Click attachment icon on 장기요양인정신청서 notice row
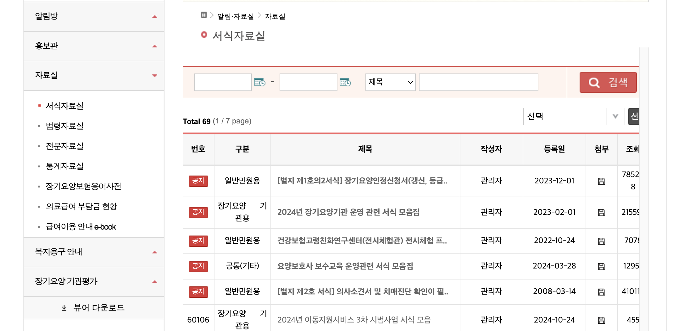Screen dimensions: 673x331 click(601, 181)
